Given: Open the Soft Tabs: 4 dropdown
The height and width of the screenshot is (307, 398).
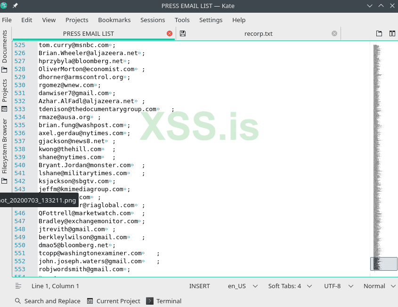Looking at the screenshot, I should (289, 286).
